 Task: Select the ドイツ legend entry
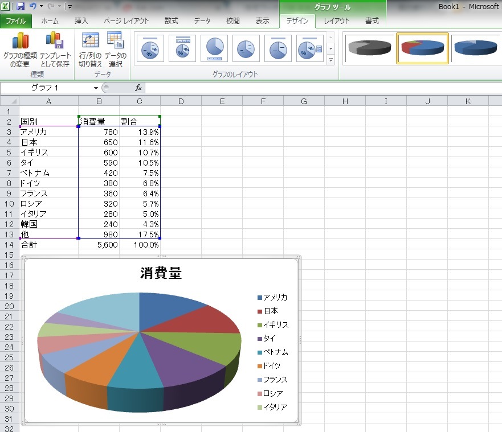(x=269, y=366)
